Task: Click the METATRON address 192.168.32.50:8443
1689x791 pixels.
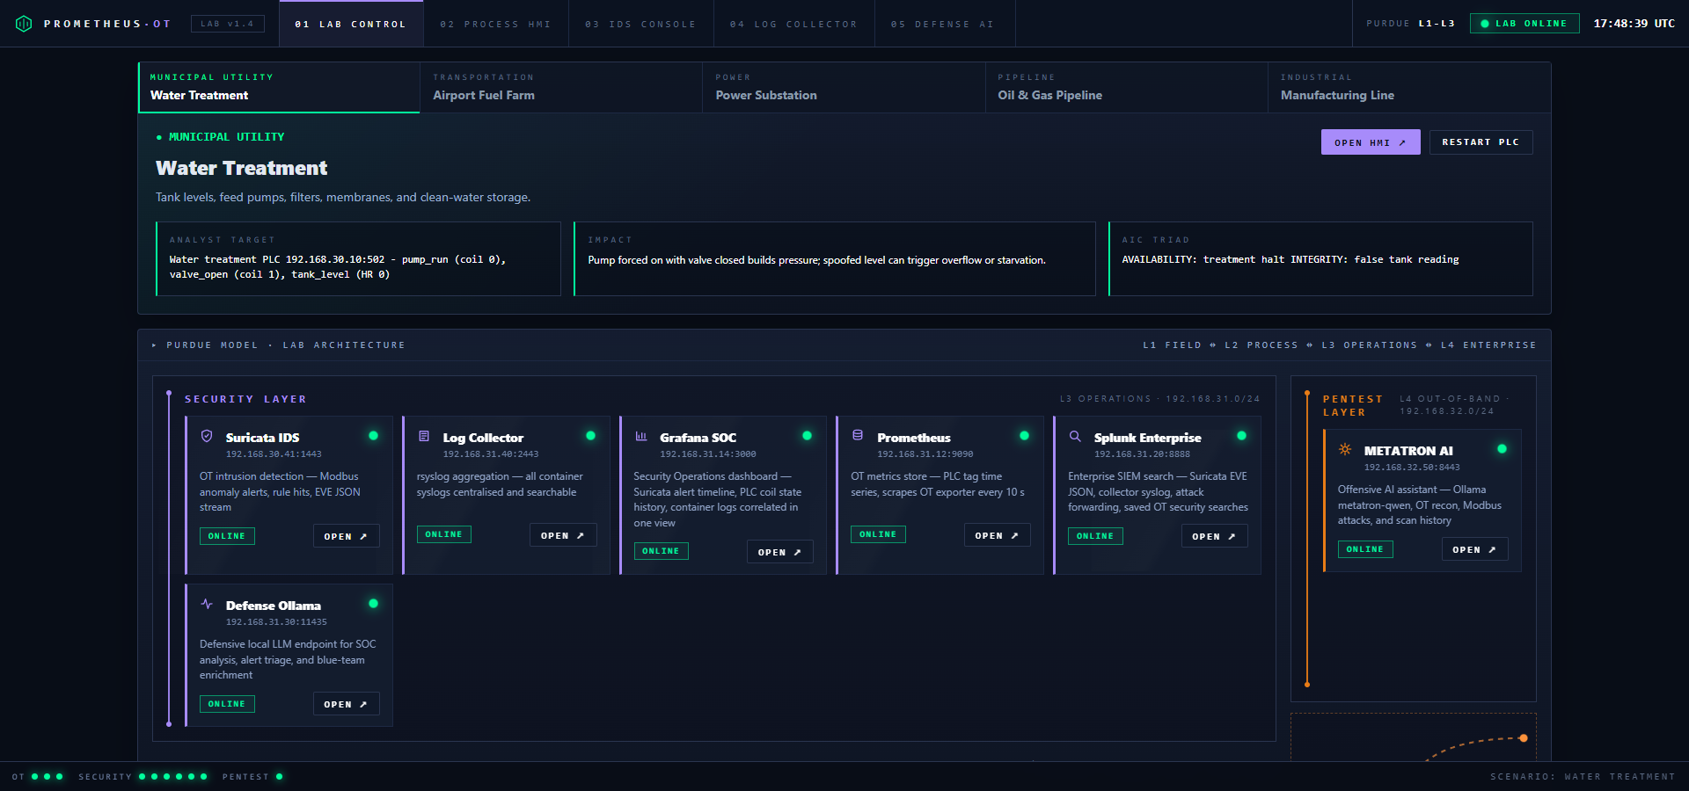Action: point(1412,468)
